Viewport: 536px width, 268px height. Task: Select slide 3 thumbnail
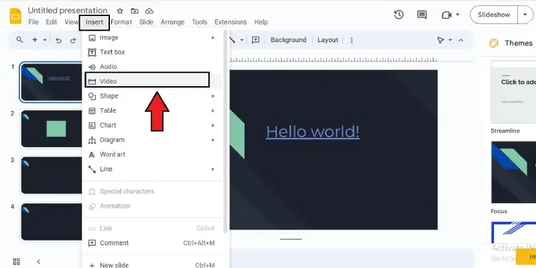[x=52, y=176]
